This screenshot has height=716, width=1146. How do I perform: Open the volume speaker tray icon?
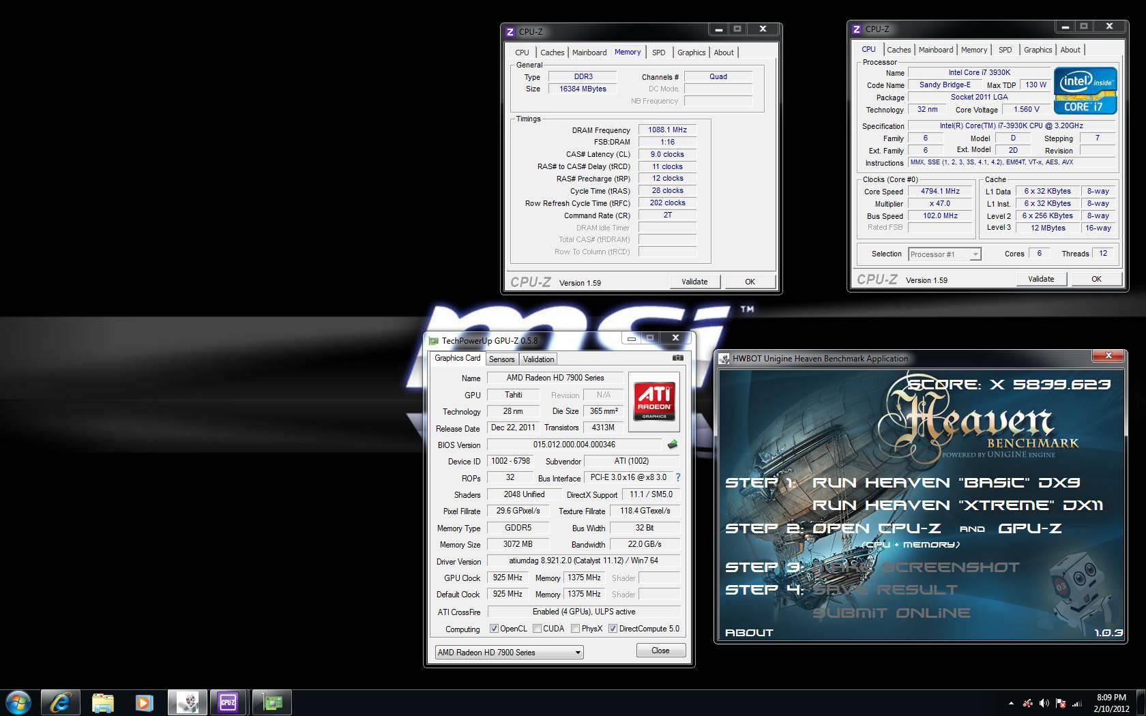[1044, 703]
